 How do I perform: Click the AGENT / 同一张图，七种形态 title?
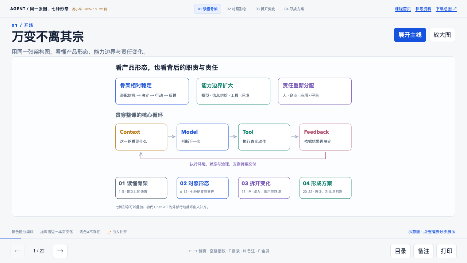tap(39, 9)
